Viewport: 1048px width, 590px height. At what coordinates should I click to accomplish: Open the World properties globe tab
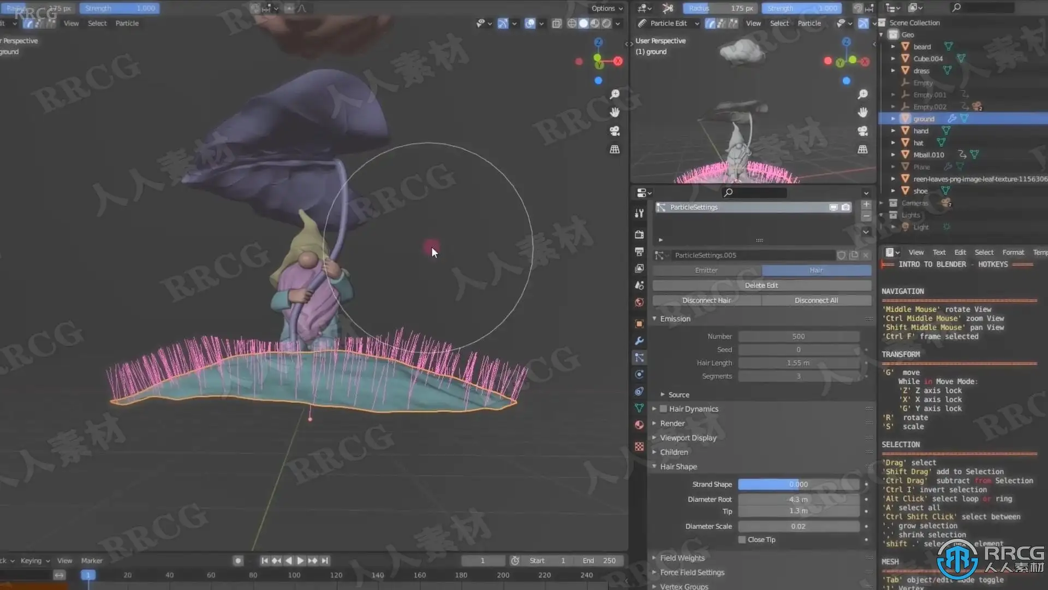point(639,303)
